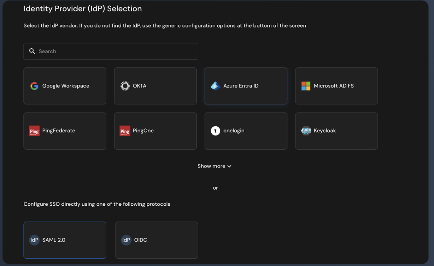
Task: Click the Google logo icon
Action: (34, 86)
